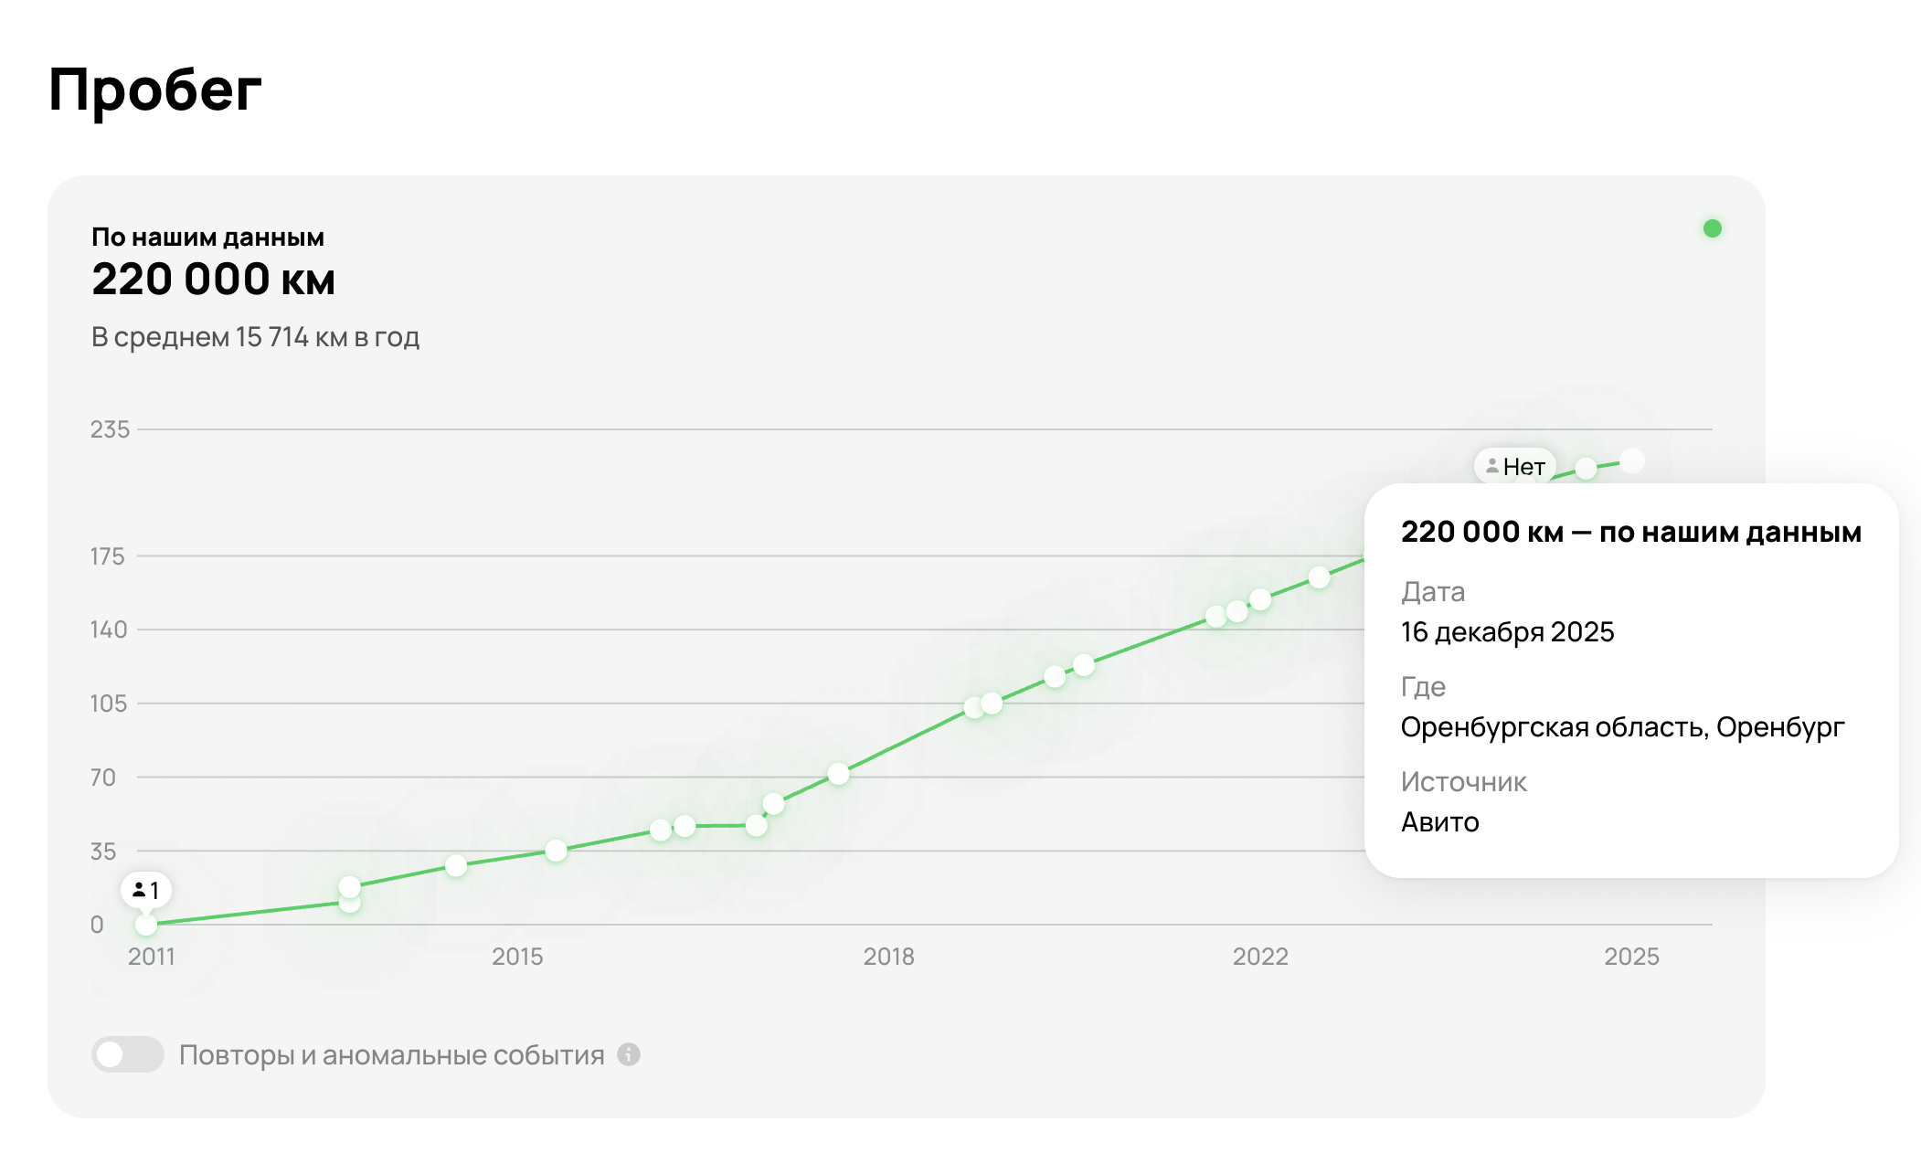
Task: Click the 235 label on the mileage axis
Action: click(110, 429)
